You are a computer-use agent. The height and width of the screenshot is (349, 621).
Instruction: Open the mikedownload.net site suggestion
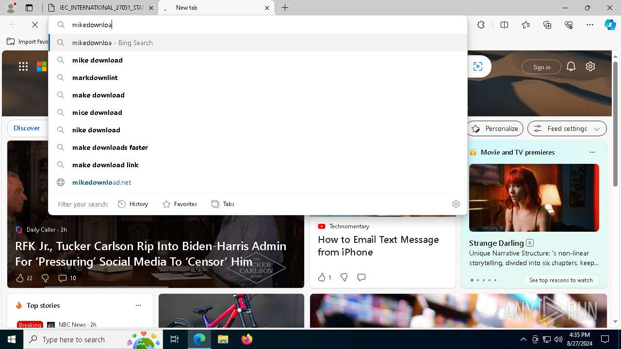pyautogui.click(x=258, y=182)
